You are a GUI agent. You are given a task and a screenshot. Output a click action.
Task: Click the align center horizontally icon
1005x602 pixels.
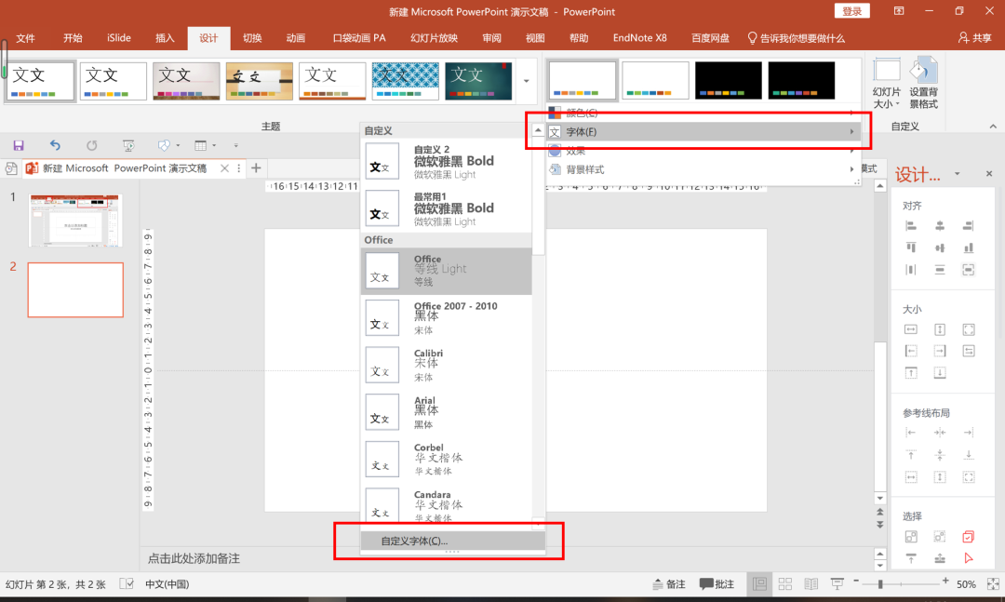(x=940, y=226)
